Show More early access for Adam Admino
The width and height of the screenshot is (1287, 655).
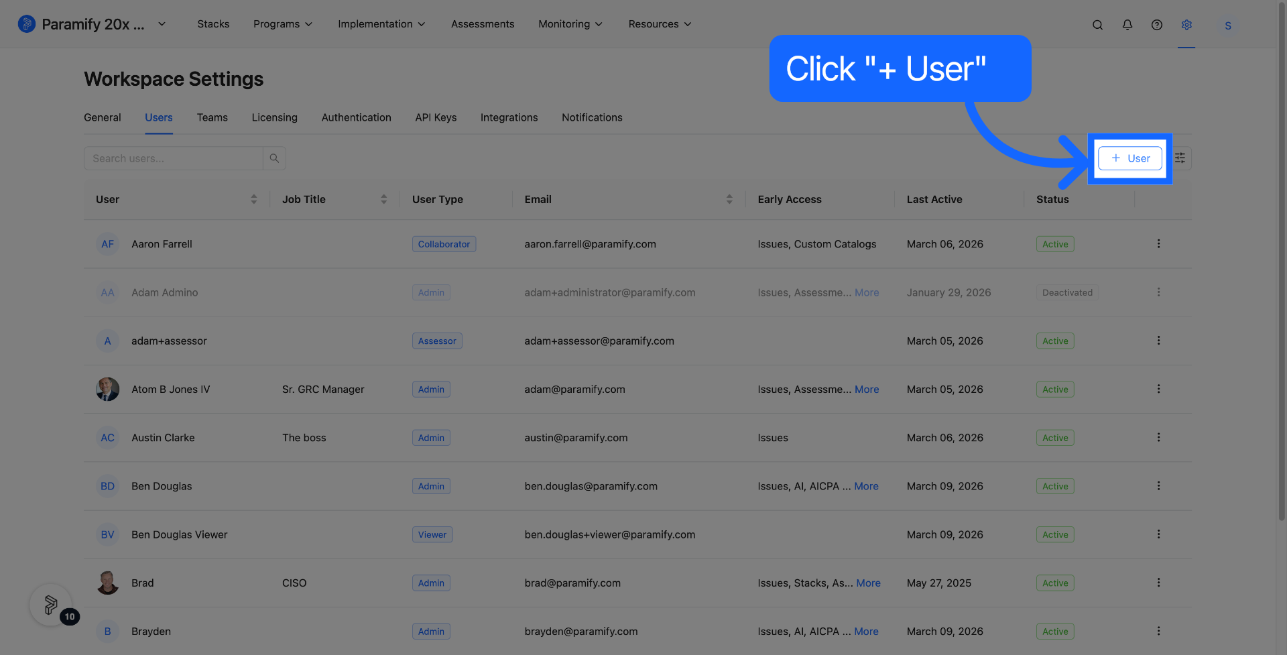point(867,292)
